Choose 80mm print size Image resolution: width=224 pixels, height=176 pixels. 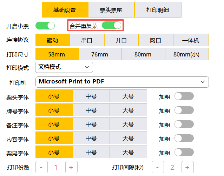[143, 54]
